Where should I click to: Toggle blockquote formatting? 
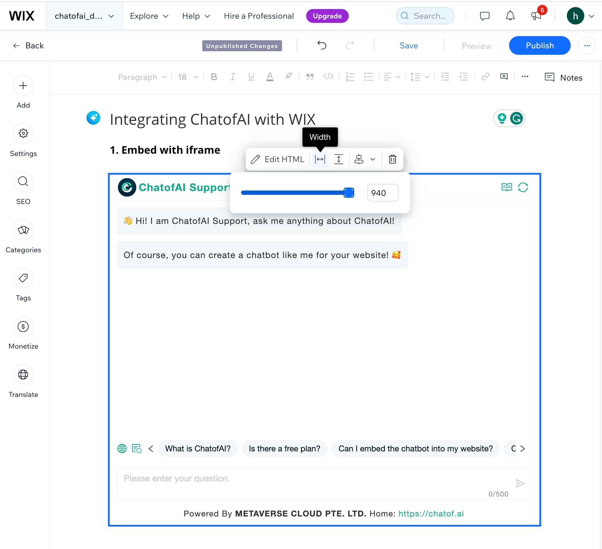pyautogui.click(x=310, y=77)
